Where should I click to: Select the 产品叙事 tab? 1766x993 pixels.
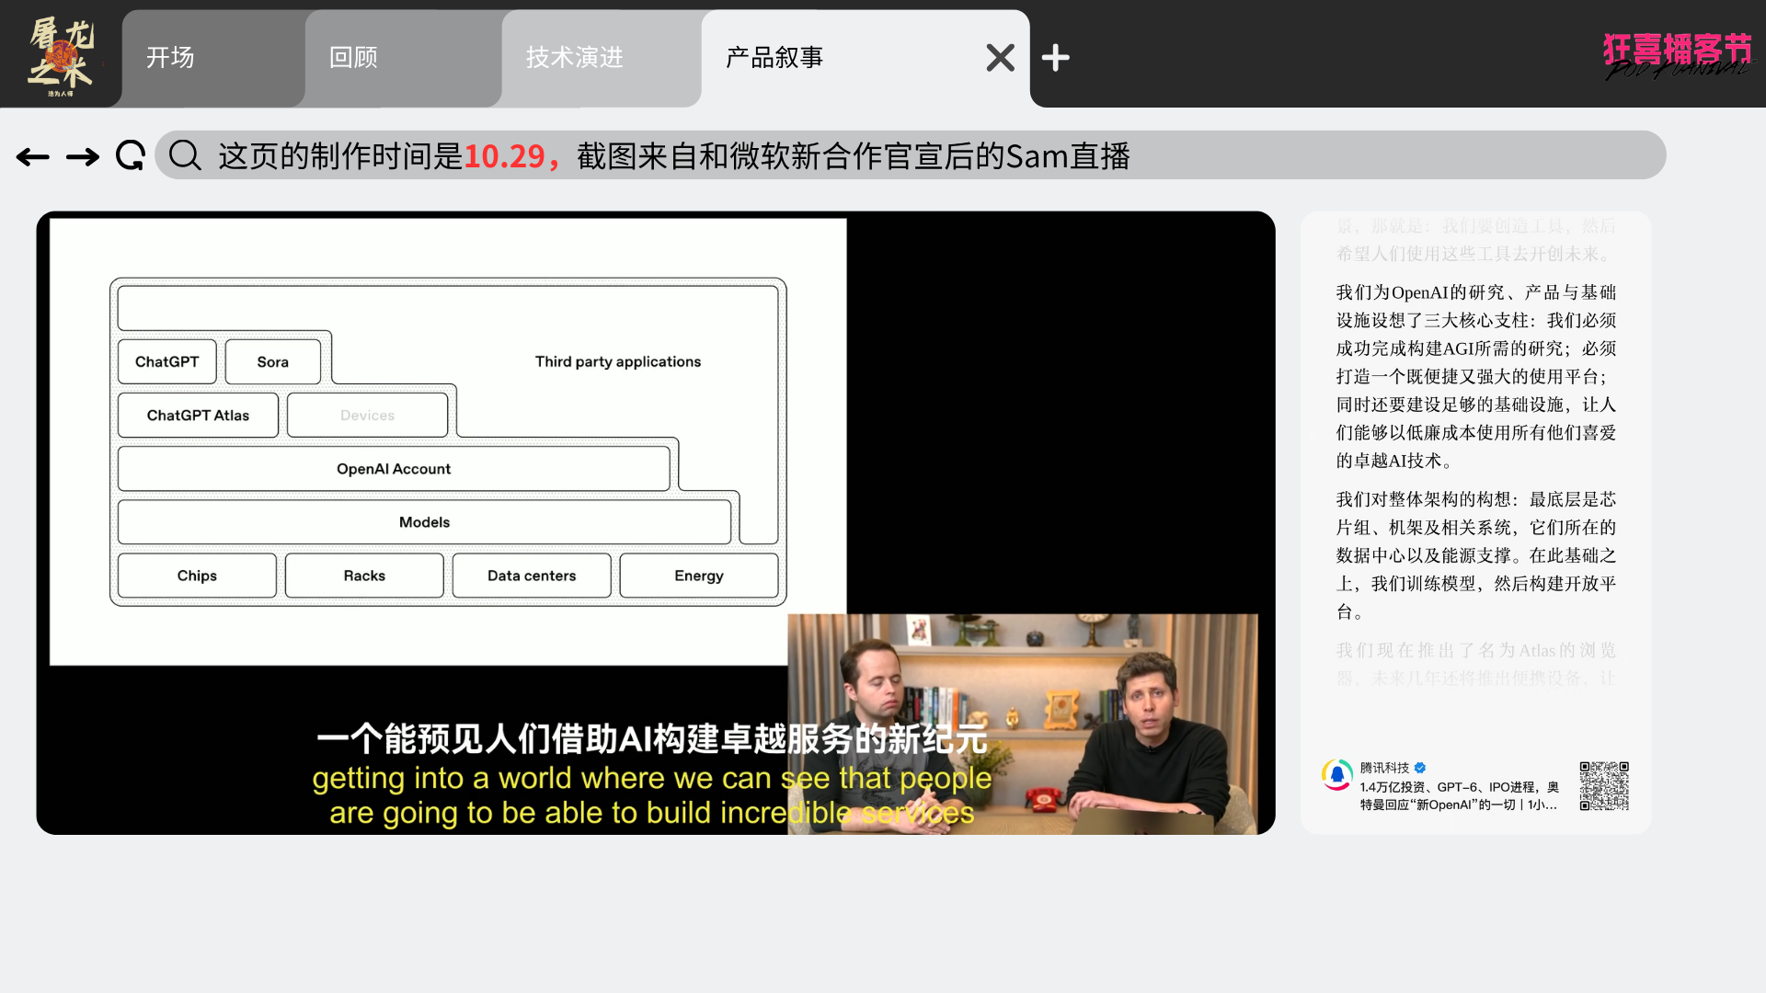[828, 58]
